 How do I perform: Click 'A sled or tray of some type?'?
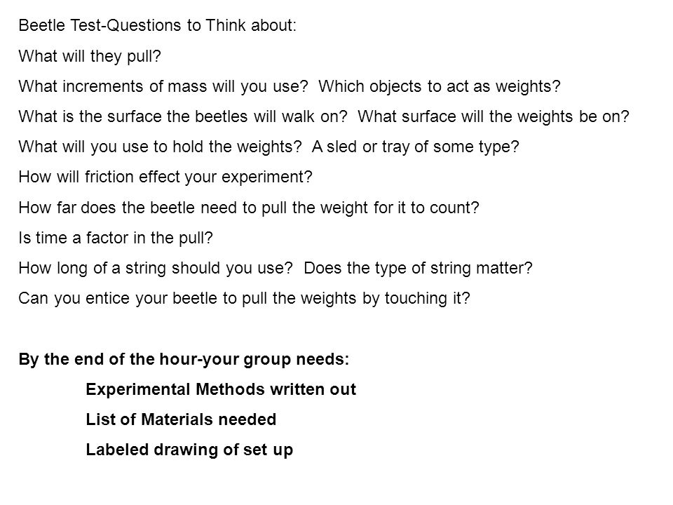(416, 147)
